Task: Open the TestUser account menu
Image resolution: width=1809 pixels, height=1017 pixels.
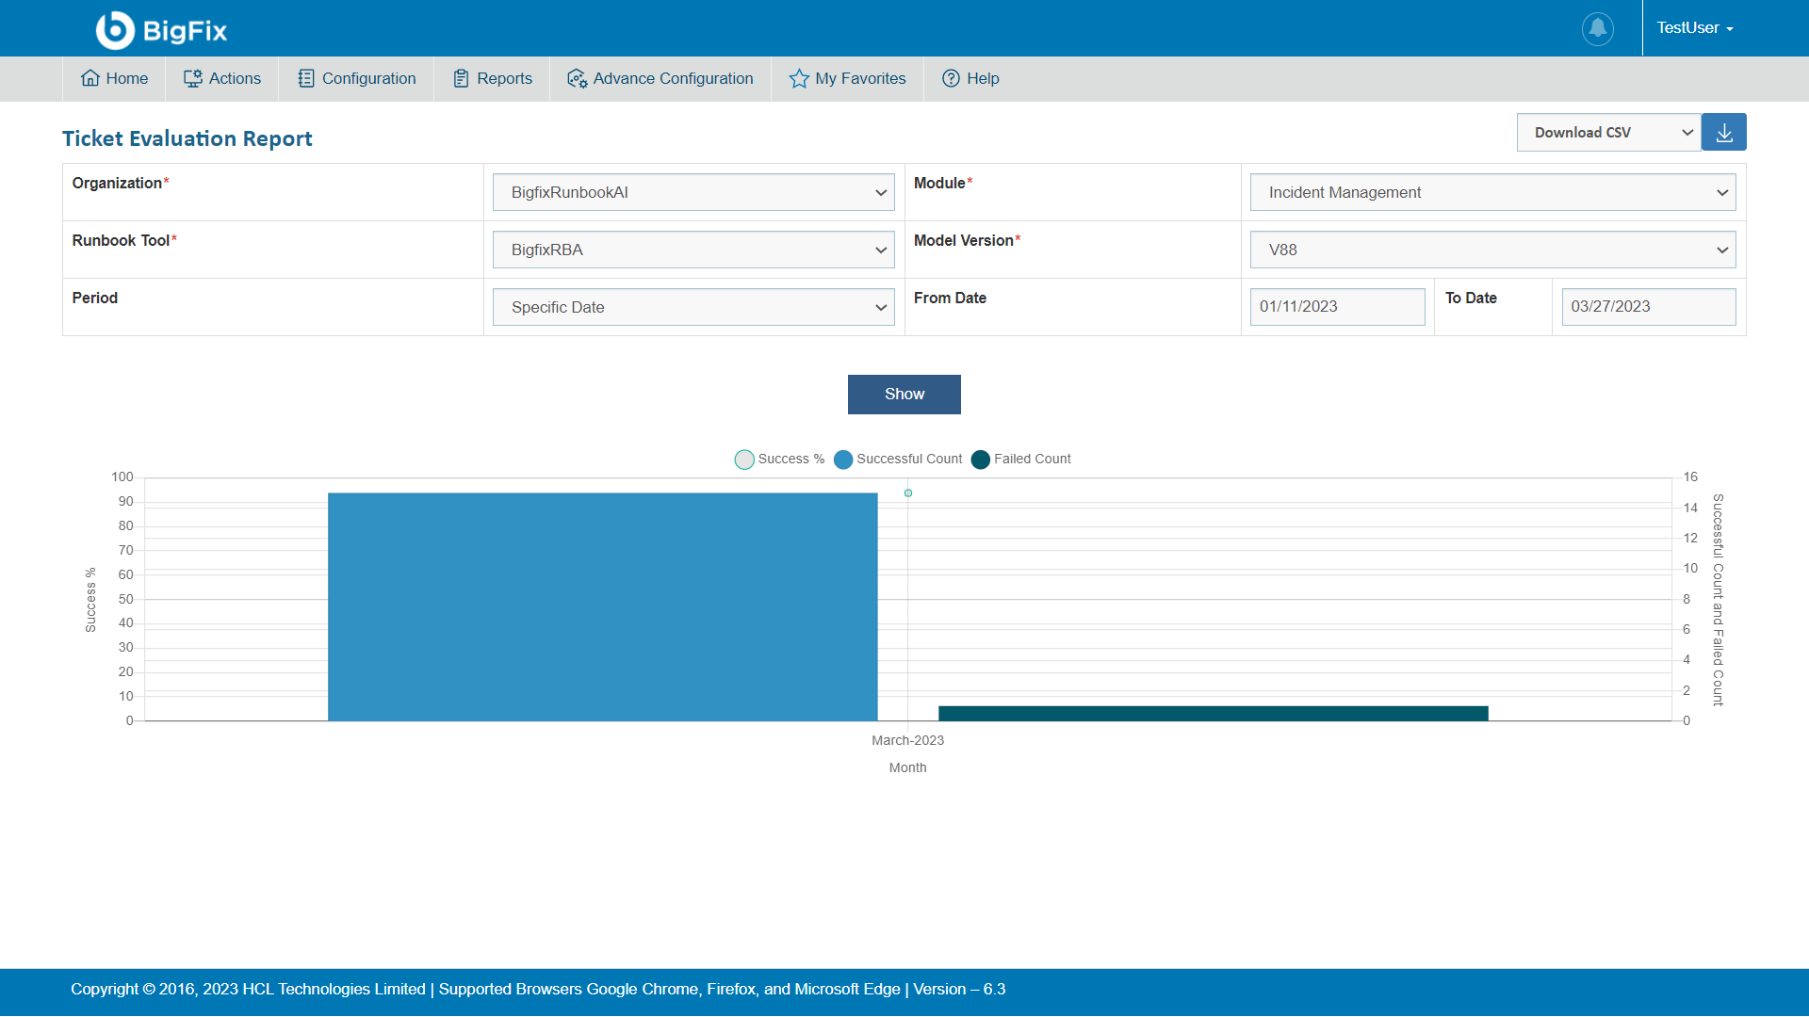Action: (x=1694, y=28)
